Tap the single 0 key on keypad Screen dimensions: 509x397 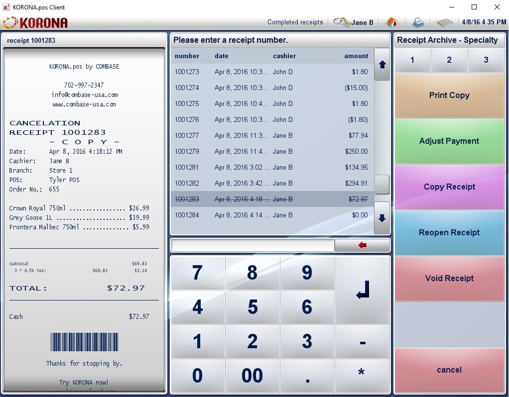point(198,376)
